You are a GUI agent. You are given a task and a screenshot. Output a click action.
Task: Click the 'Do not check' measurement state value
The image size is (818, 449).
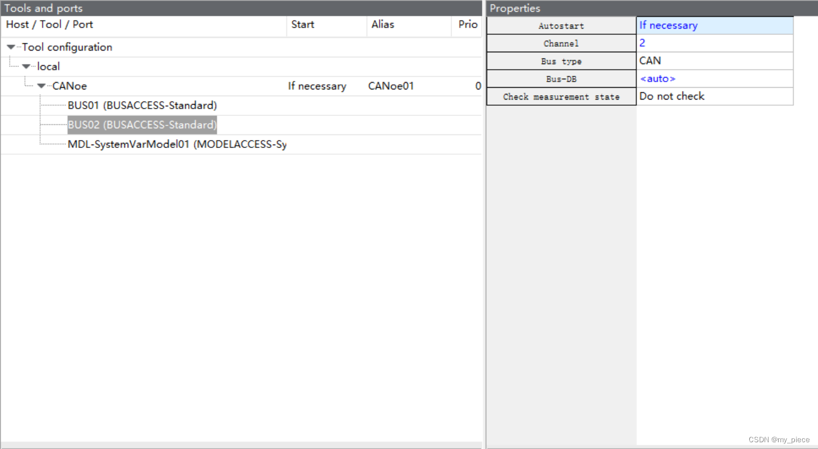click(x=715, y=96)
